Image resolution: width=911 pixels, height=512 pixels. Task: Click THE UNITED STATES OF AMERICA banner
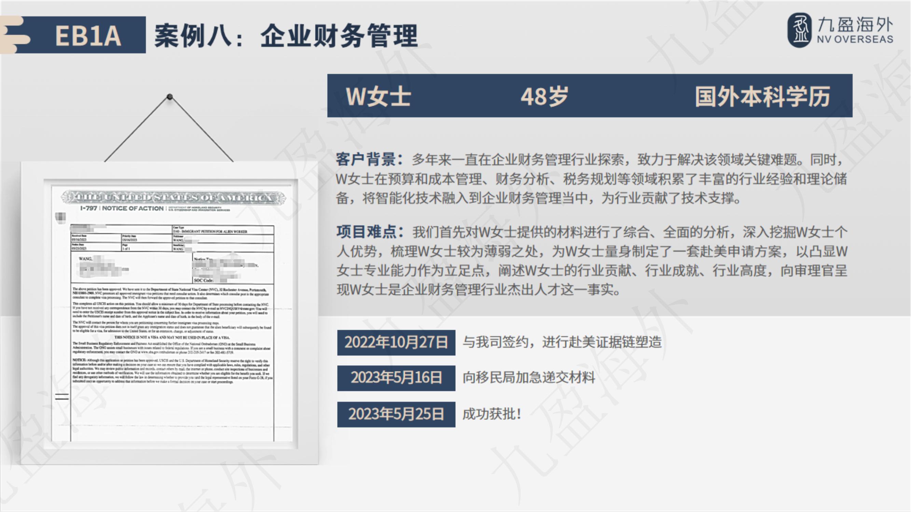point(172,198)
